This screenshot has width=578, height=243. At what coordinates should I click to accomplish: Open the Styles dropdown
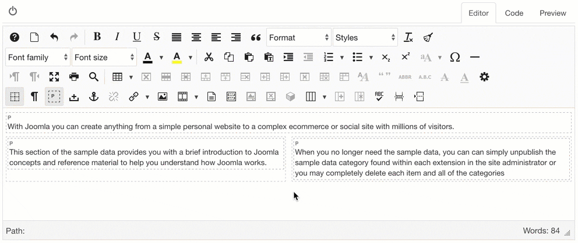365,38
